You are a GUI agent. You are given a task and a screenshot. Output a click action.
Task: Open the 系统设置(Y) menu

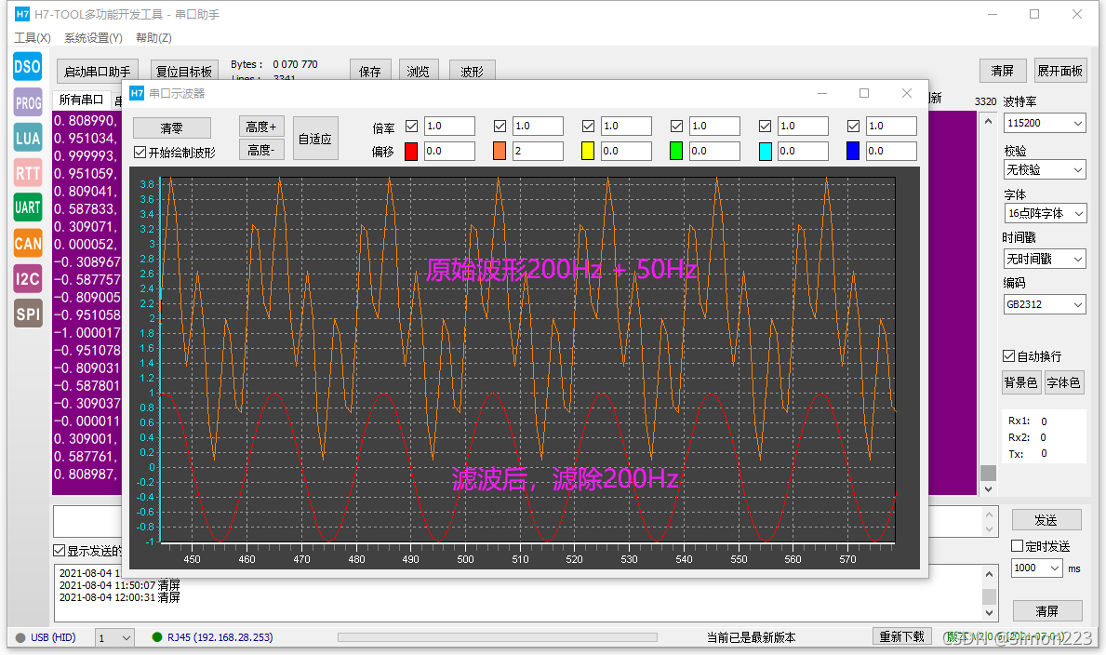point(93,37)
